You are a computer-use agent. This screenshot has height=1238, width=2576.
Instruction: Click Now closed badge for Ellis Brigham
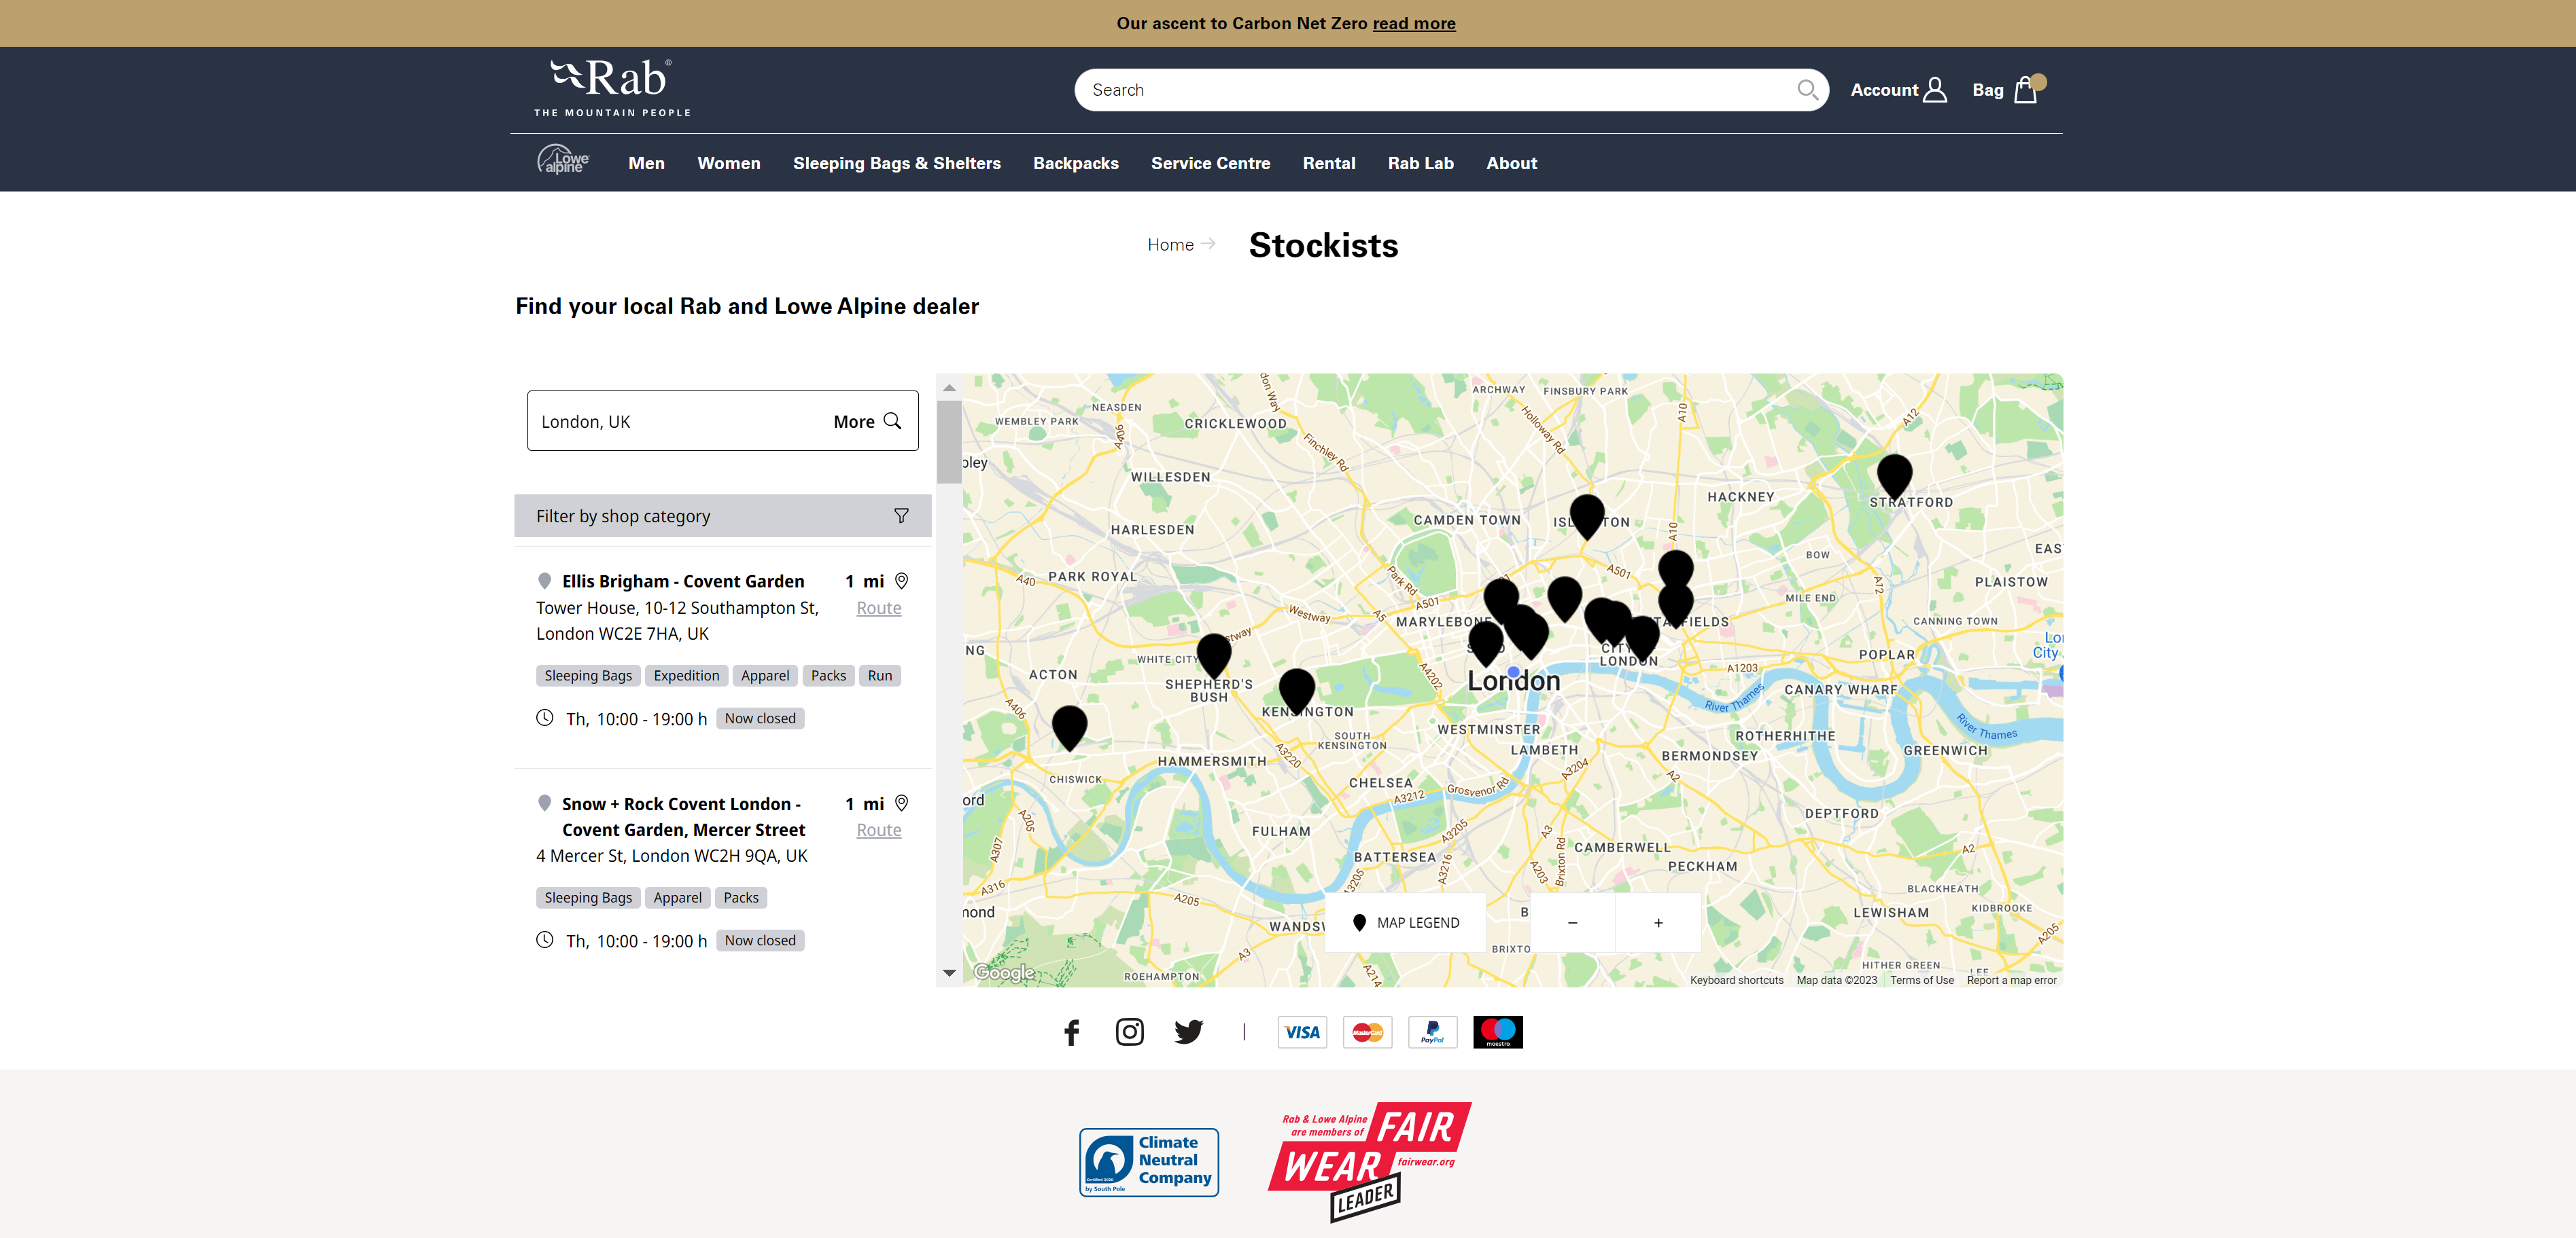pyautogui.click(x=760, y=718)
